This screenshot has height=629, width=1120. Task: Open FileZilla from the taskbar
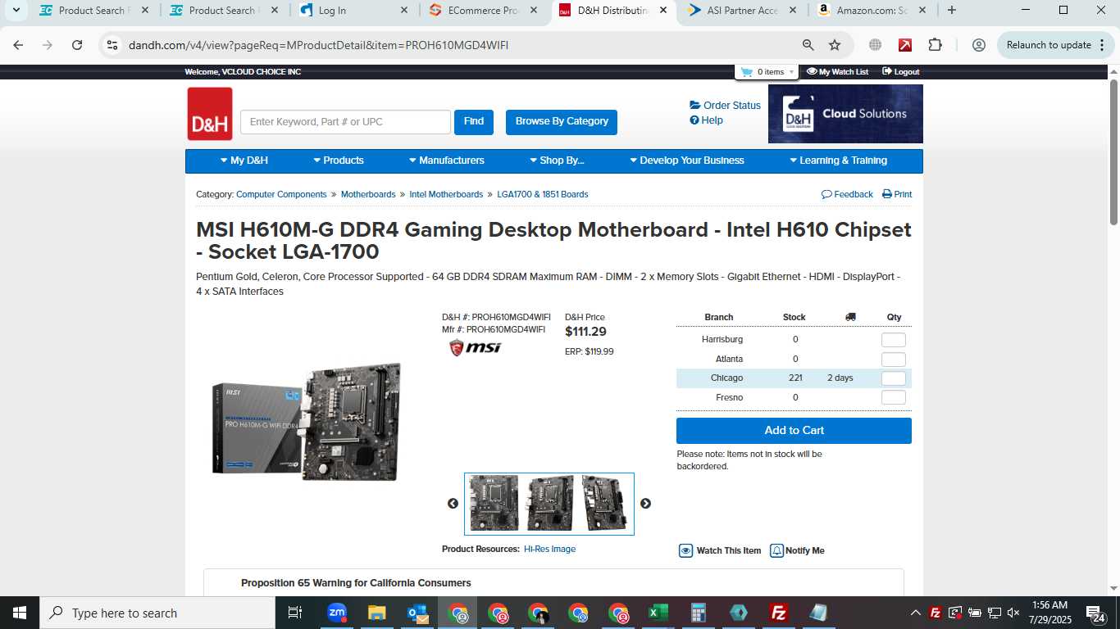click(x=778, y=613)
